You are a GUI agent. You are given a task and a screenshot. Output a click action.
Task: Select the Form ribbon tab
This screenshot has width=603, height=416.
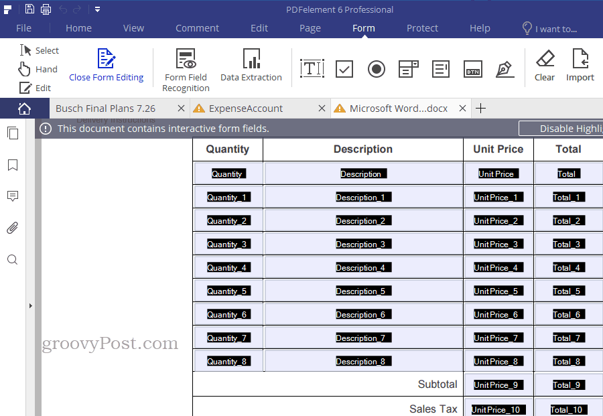(363, 28)
